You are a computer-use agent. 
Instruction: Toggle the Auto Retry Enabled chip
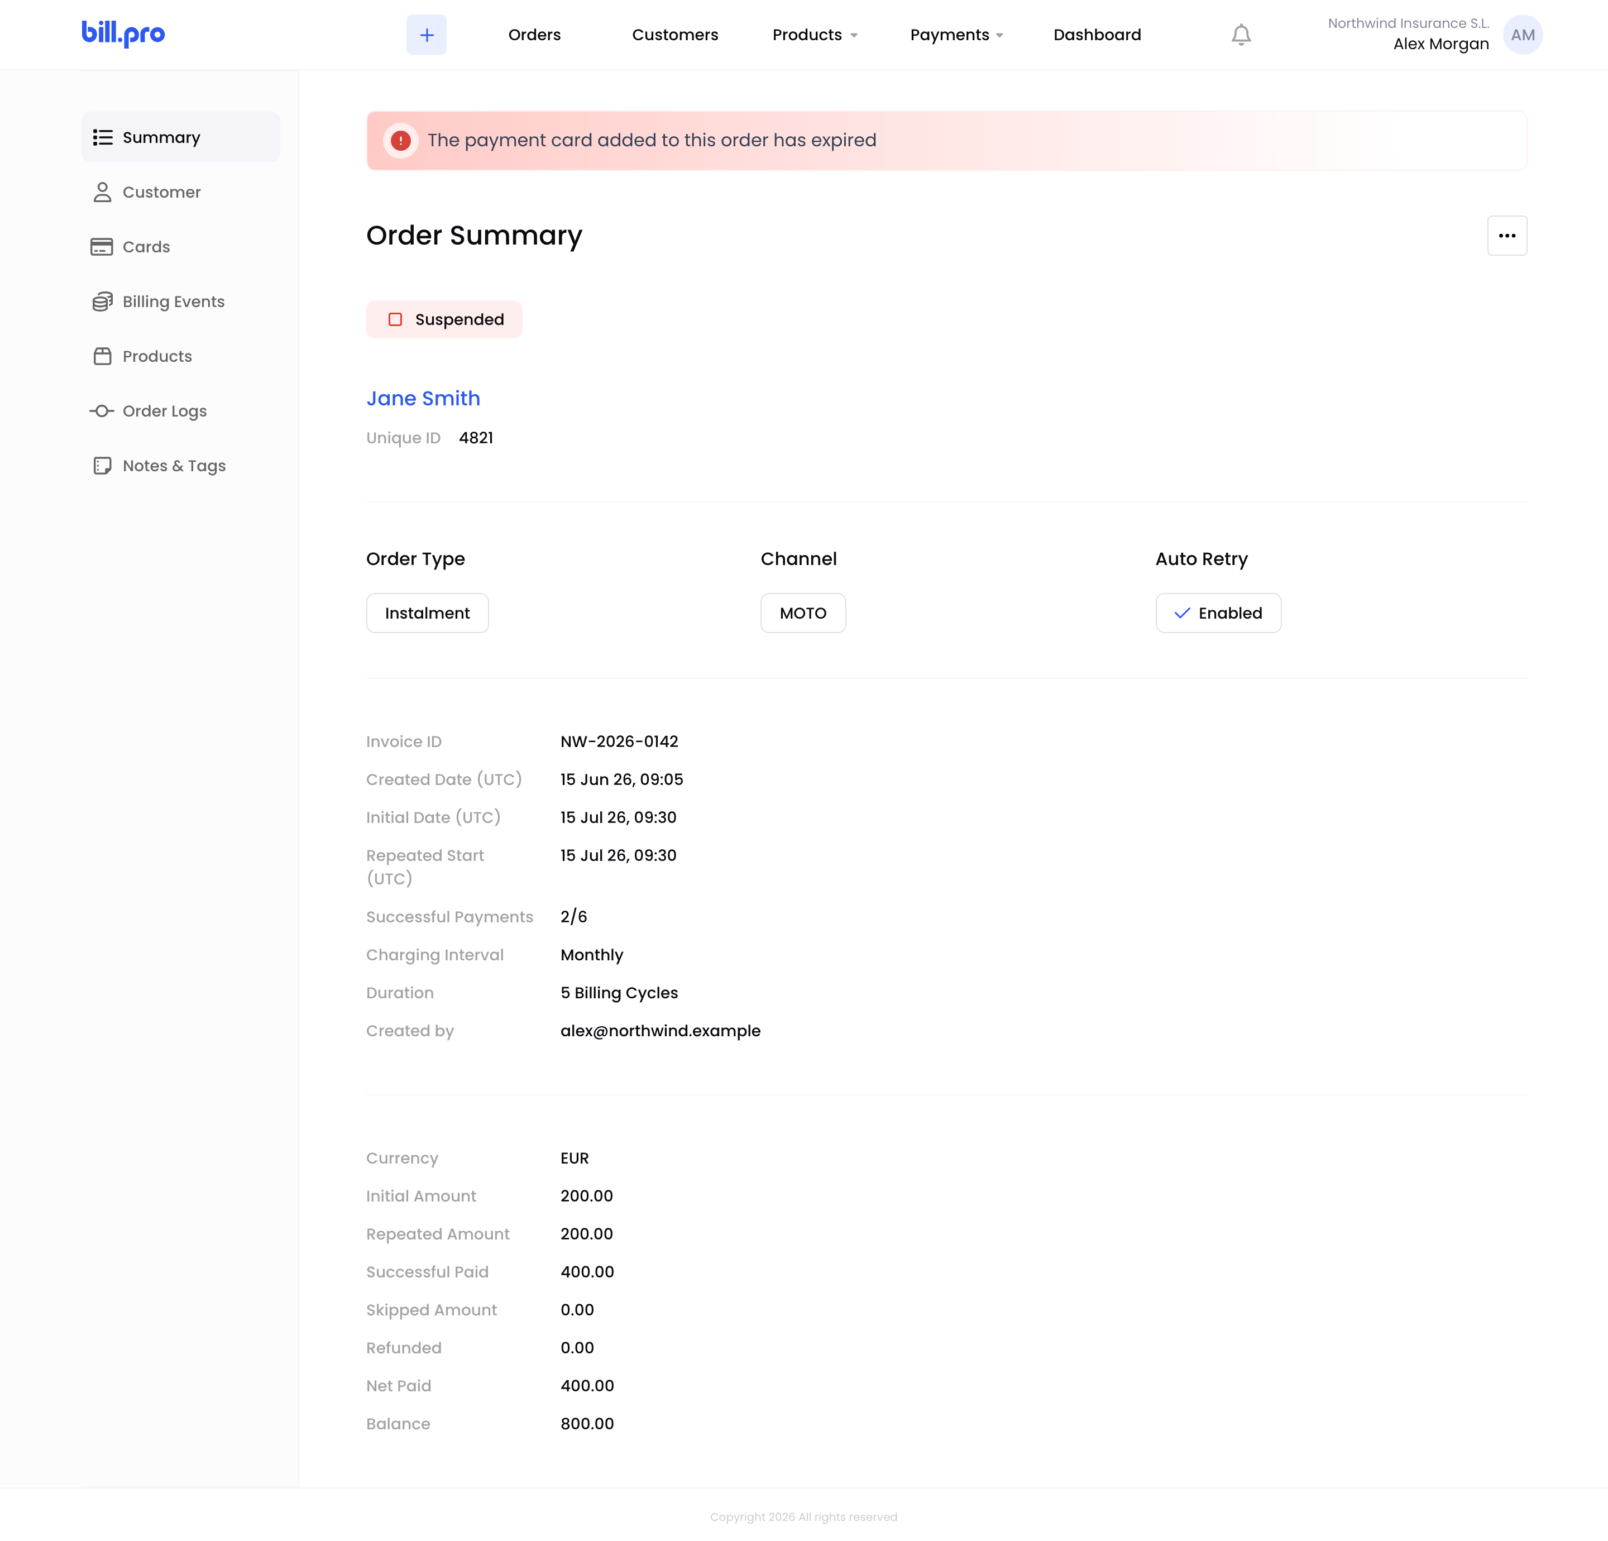pos(1218,613)
